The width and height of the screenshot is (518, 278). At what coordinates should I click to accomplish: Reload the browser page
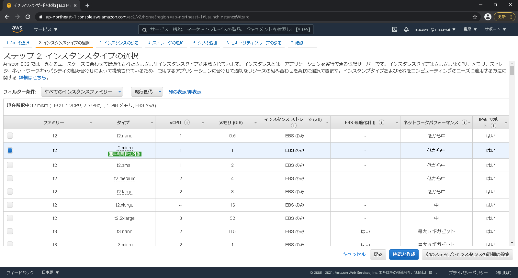(x=28, y=17)
